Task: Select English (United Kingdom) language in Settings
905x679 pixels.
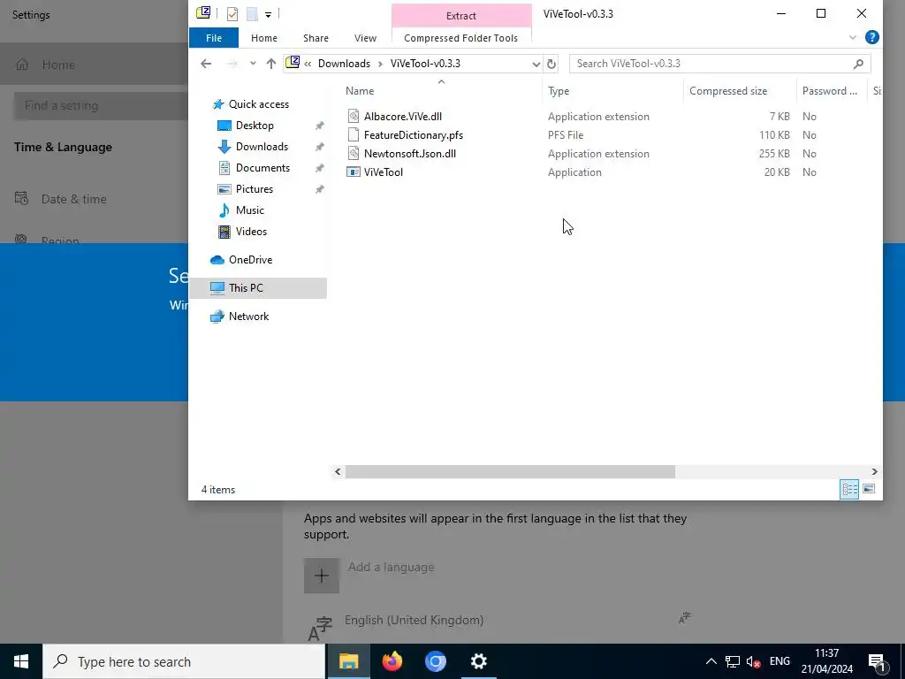Action: tap(414, 620)
